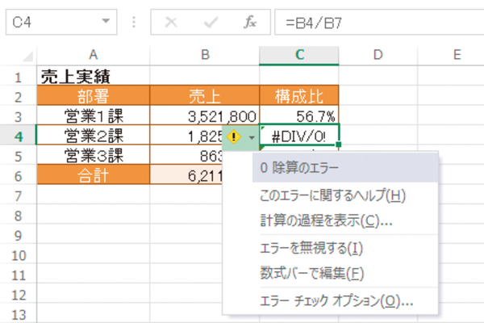484x323 pixels.
Task: Open the Insert Function fx icon
Action: (x=250, y=22)
